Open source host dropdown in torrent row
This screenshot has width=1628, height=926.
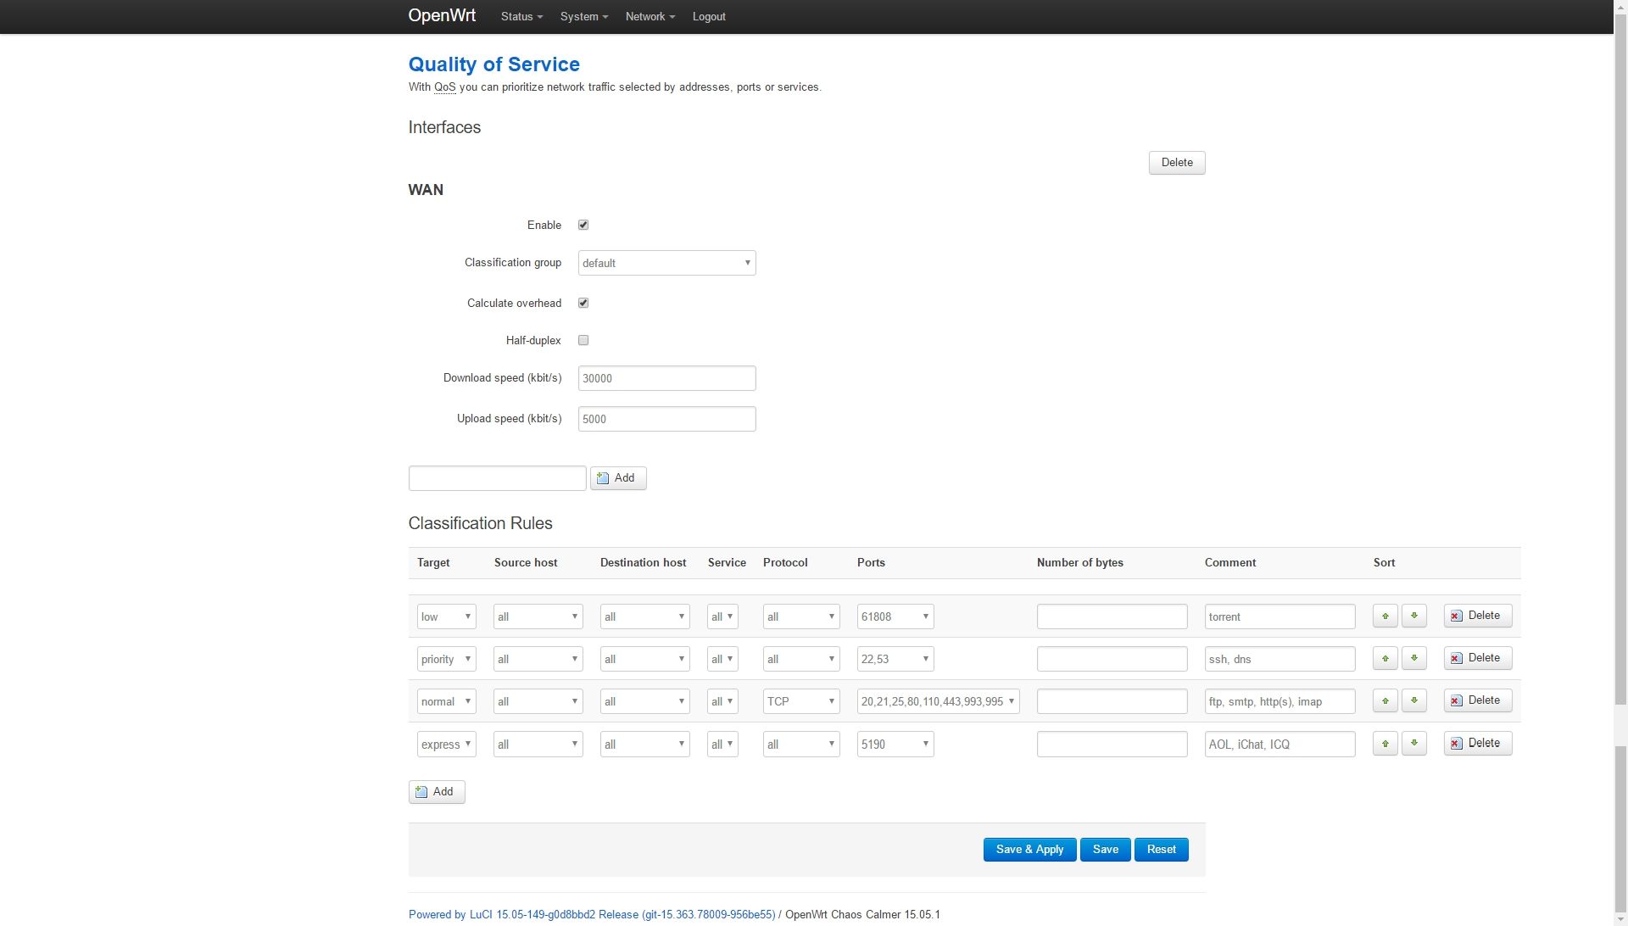click(x=538, y=616)
